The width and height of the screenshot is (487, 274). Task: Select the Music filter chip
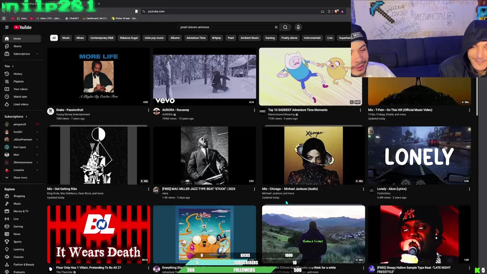[x=66, y=38]
